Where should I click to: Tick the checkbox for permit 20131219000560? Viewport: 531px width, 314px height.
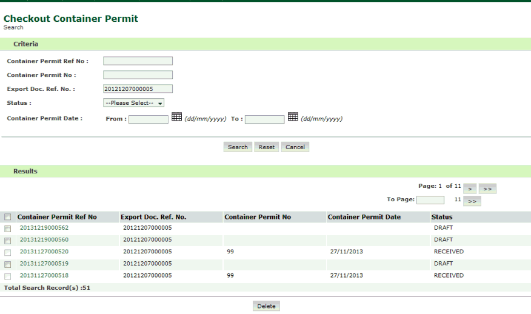tap(8, 241)
